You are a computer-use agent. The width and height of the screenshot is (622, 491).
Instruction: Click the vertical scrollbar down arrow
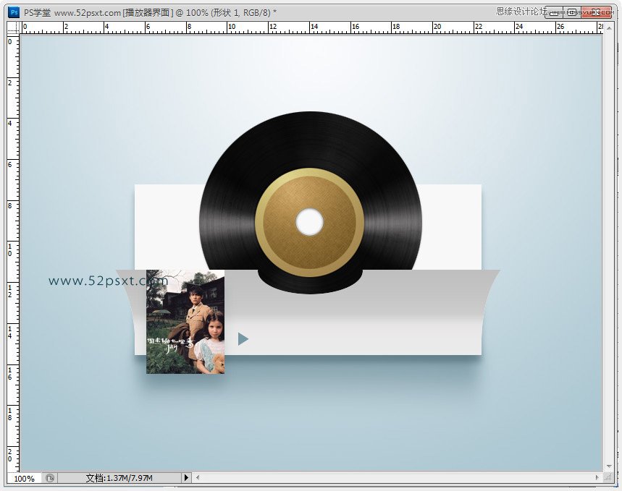click(x=610, y=466)
